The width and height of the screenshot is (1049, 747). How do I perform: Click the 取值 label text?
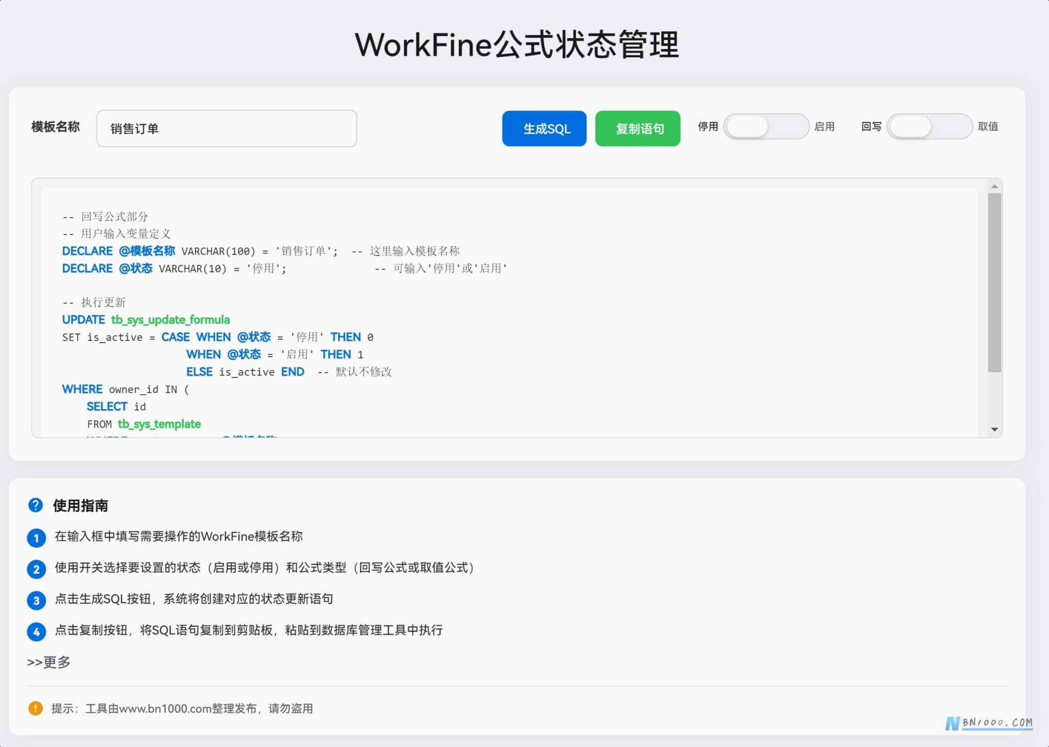click(988, 126)
